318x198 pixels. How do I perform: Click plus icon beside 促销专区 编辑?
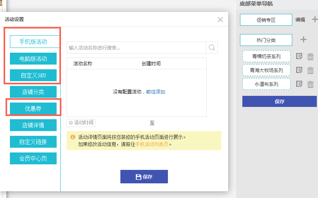point(314,19)
